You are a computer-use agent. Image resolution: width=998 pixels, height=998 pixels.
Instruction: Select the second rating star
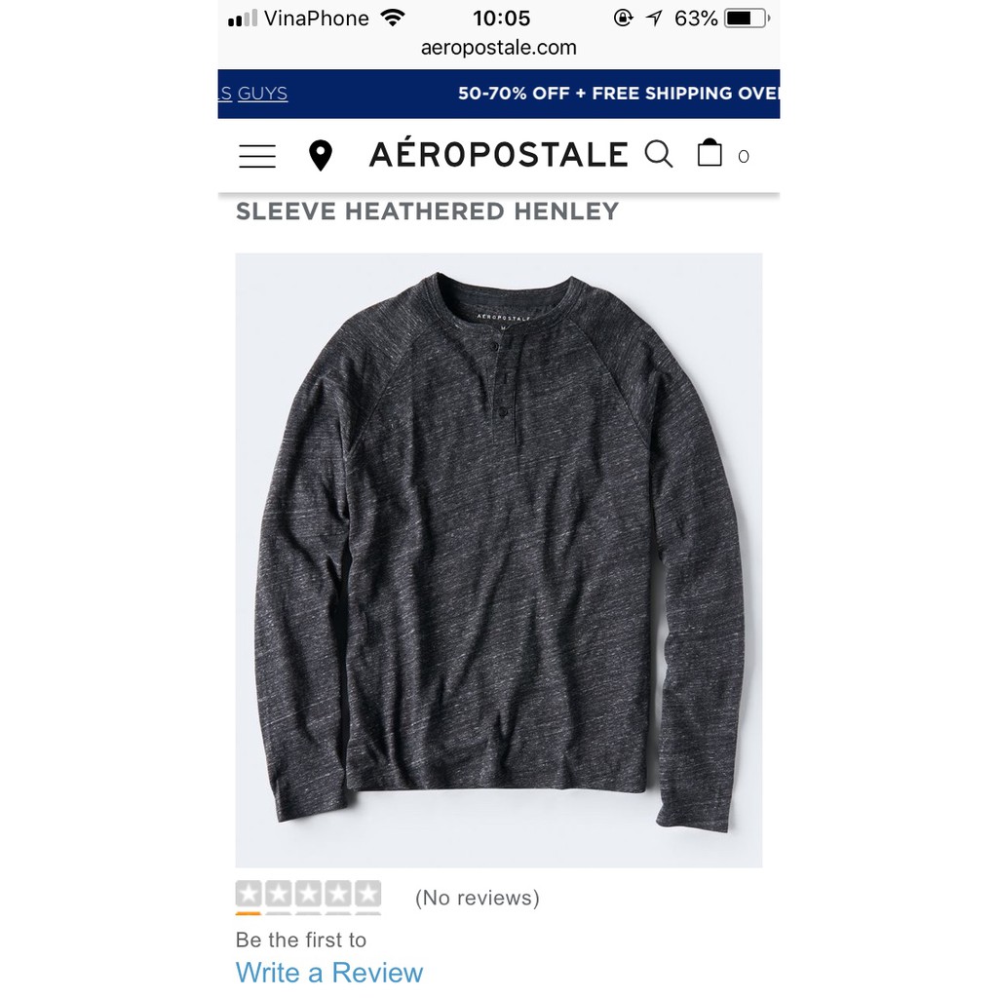279,895
